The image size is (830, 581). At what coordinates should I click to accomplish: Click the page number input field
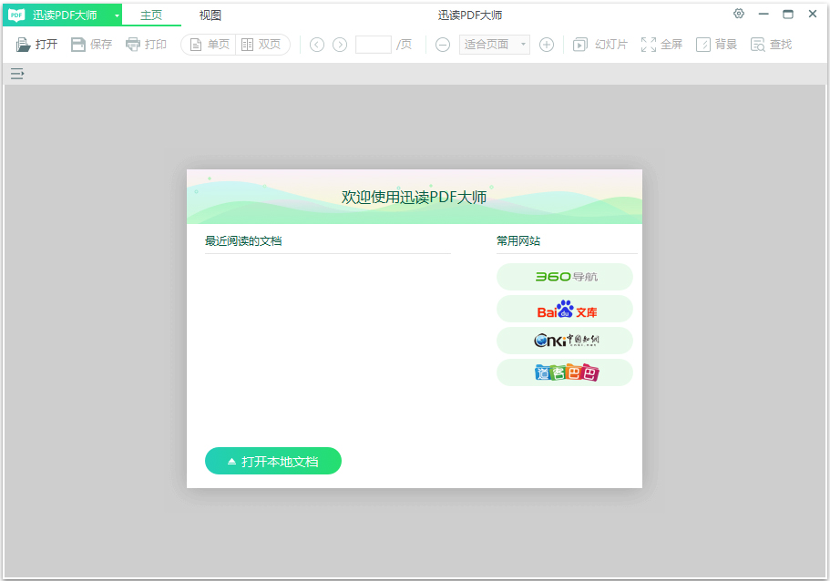pyautogui.click(x=373, y=45)
